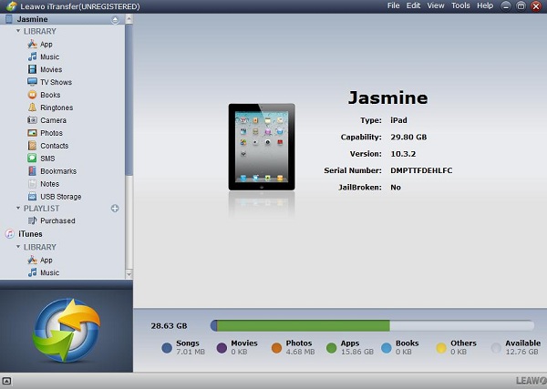Collapse the iTunes LIBRARY section

pyautogui.click(x=18, y=247)
